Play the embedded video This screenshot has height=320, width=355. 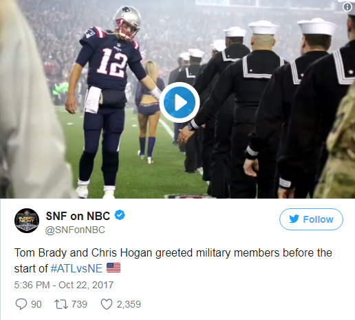180,102
